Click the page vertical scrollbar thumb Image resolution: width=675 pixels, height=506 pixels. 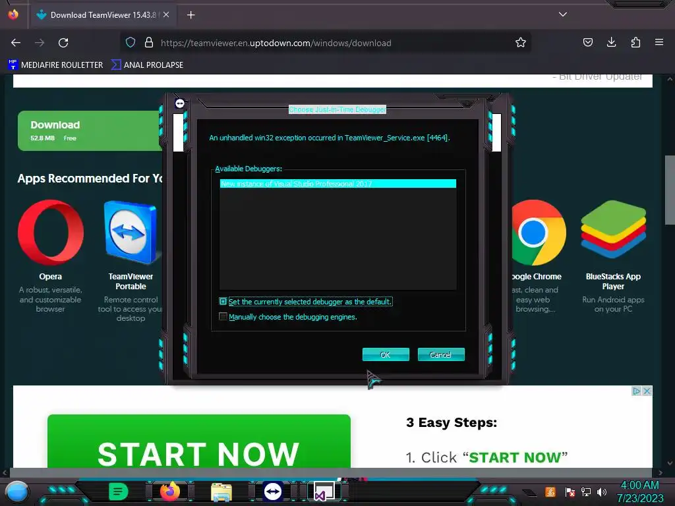click(670, 190)
